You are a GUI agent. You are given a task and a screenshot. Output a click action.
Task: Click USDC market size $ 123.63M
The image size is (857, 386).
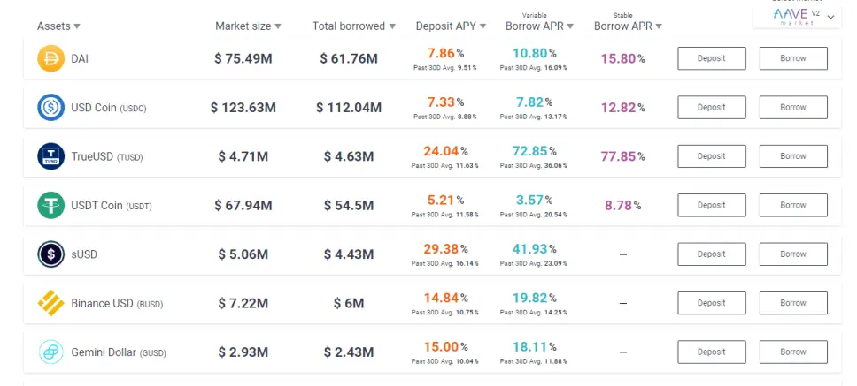pyautogui.click(x=243, y=108)
